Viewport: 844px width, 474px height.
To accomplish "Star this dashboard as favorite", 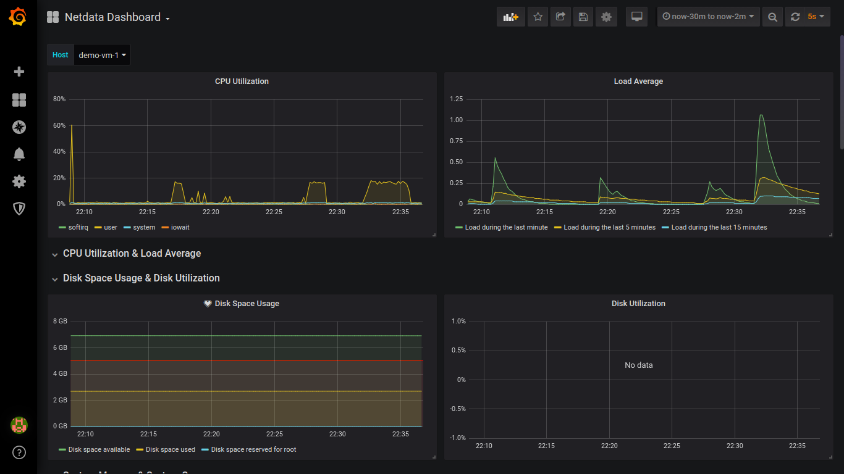I will click(538, 17).
